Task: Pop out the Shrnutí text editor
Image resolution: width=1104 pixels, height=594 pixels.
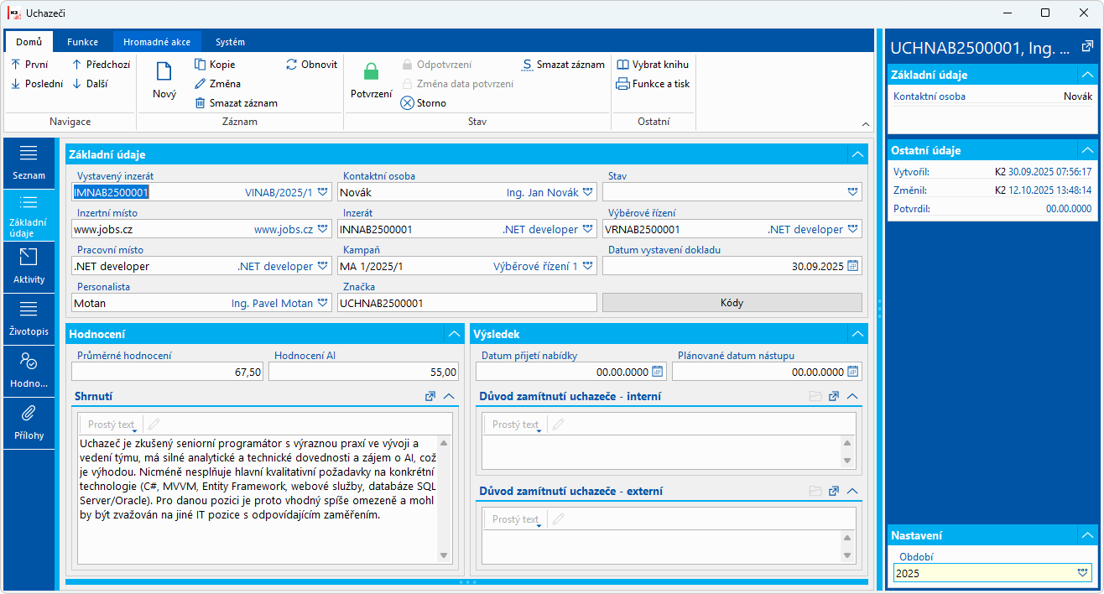Action: [x=430, y=396]
